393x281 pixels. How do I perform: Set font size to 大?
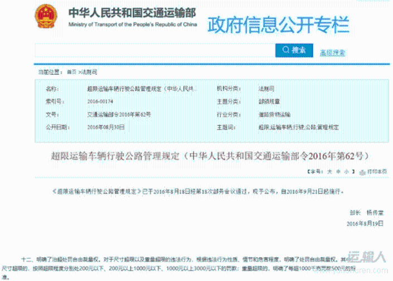point(329,172)
